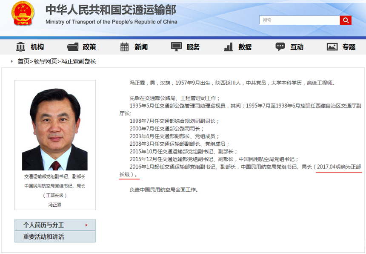Click the line 2015年10月任交通运输部党组副书记、副部长
This screenshot has height=254, width=366.
coord(184,152)
